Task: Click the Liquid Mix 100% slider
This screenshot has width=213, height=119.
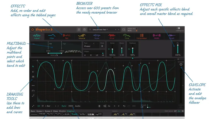Action: click(178, 49)
